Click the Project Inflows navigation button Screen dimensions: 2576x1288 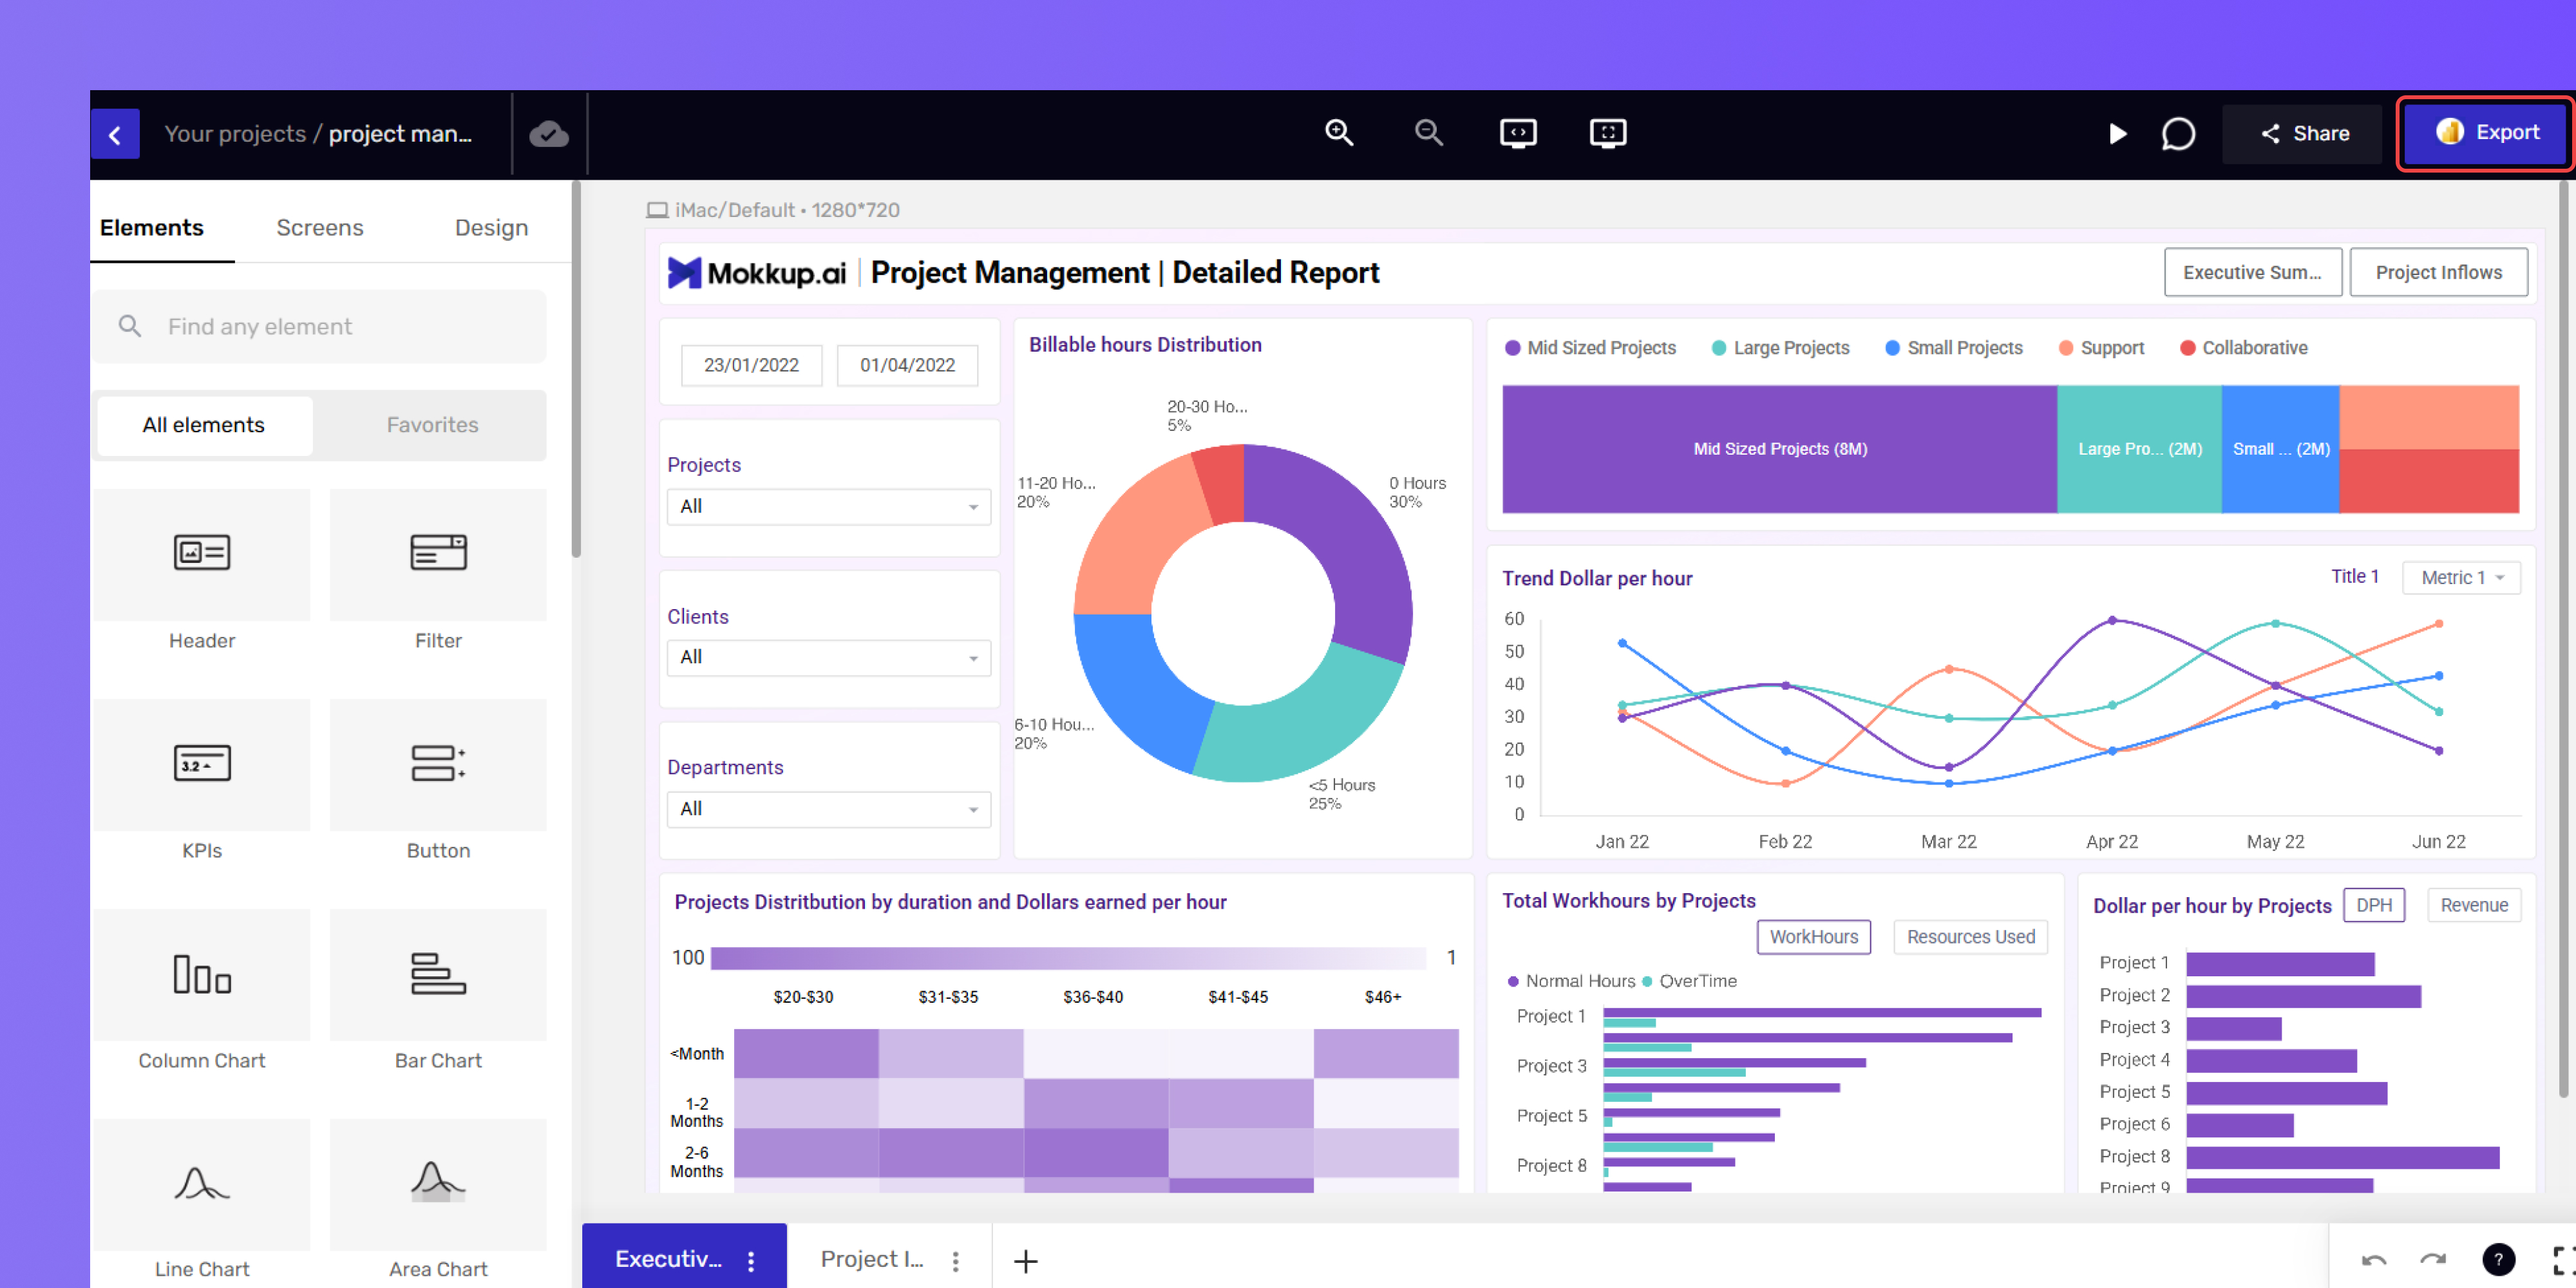pyautogui.click(x=2438, y=272)
